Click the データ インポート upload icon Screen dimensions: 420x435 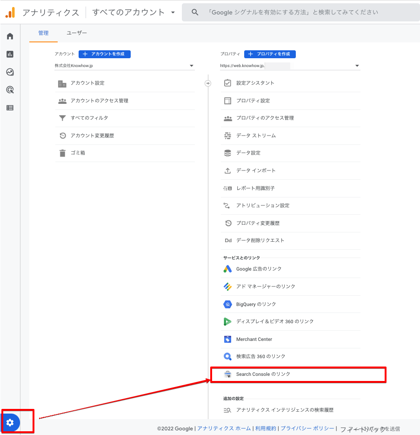click(x=227, y=170)
